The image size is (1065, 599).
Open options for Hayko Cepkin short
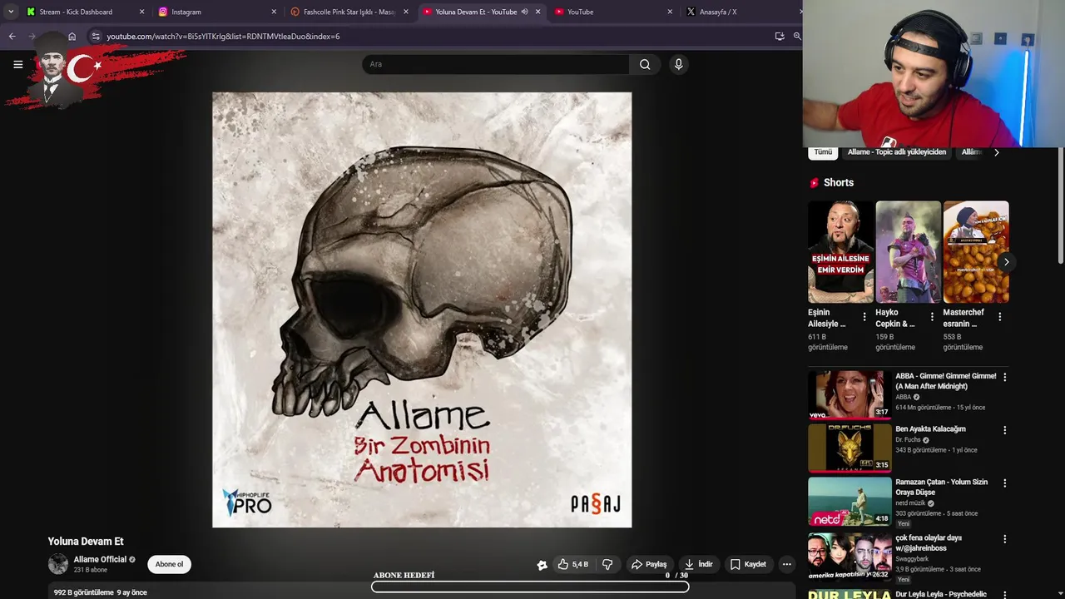coord(932,317)
